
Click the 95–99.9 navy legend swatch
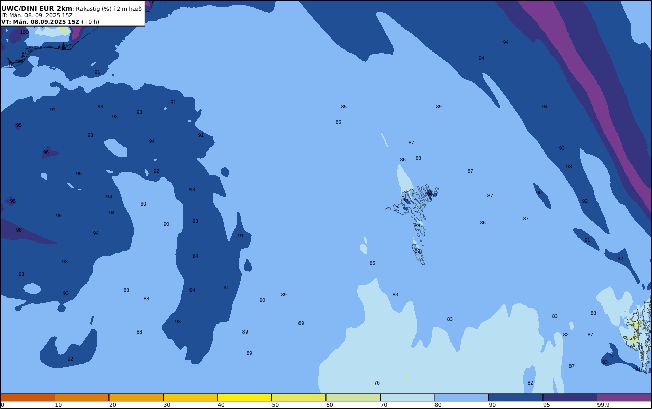570,397
